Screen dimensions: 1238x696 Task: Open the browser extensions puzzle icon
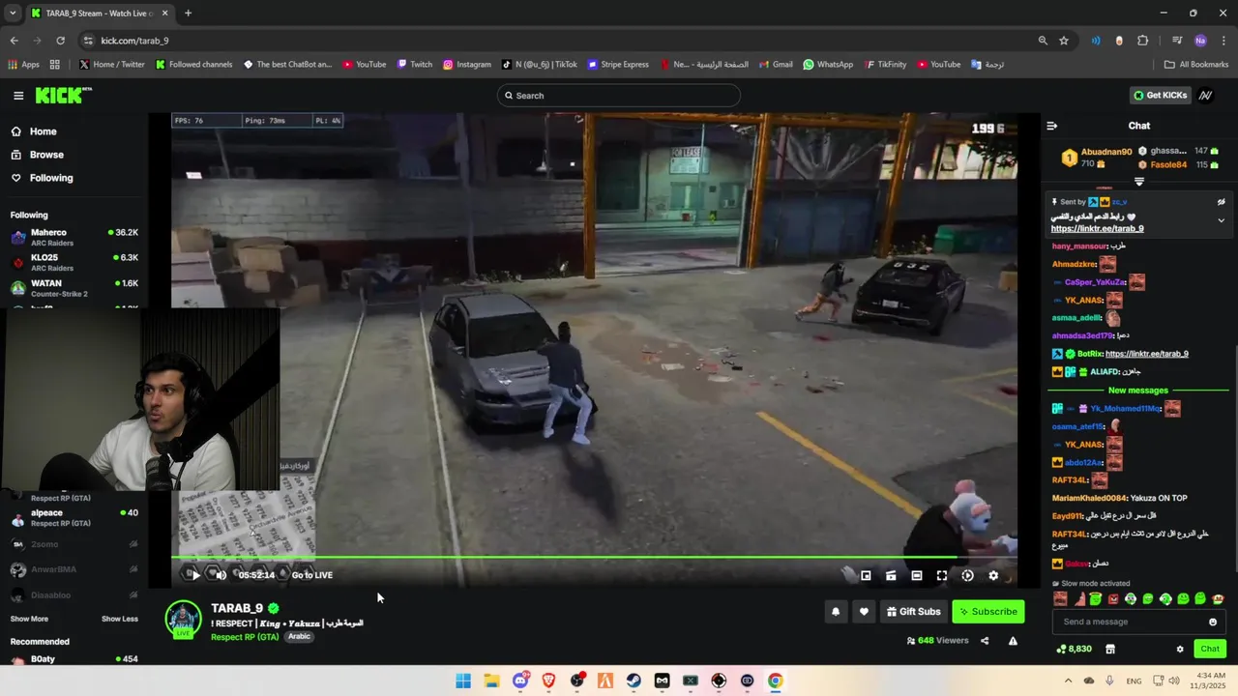1143,41
